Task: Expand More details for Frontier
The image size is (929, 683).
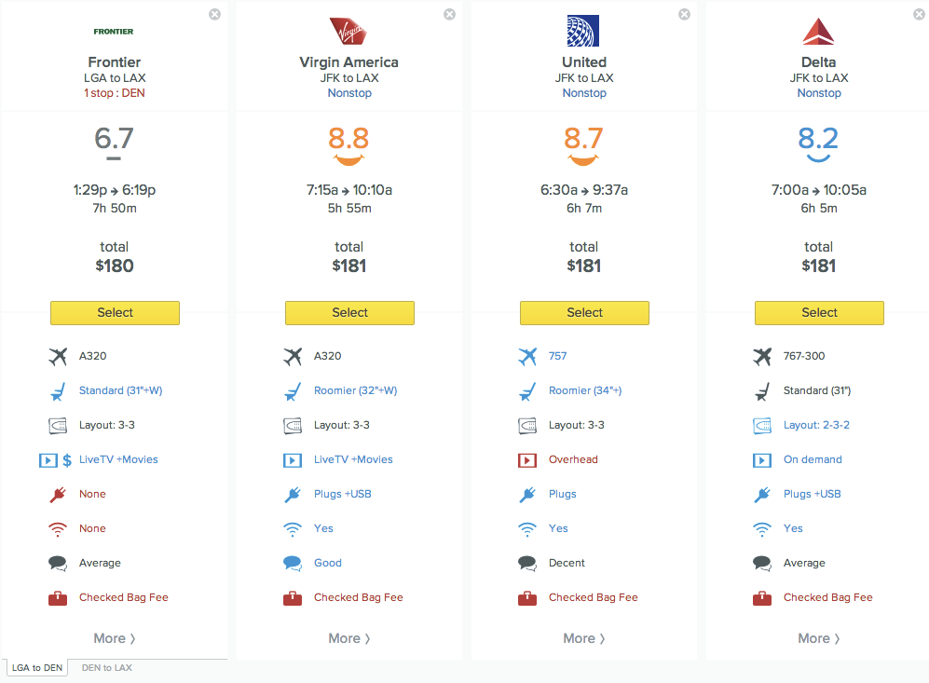Action: click(114, 639)
